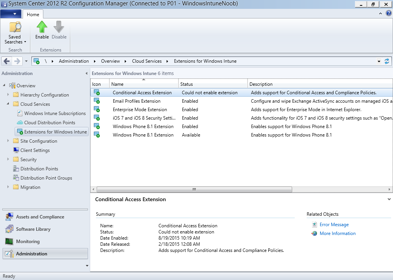Screen dimensions: 393x280
Task: Expand the Security node
Action: pyautogui.click(x=8, y=159)
